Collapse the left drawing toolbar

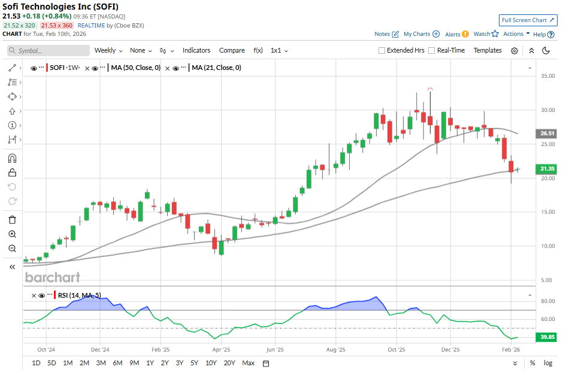[x=12, y=267]
